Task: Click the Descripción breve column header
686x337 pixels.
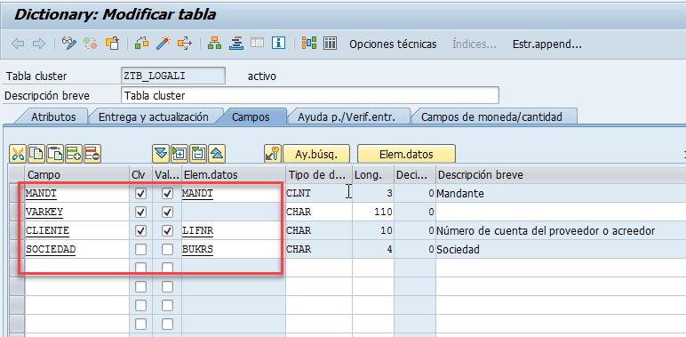Action: point(560,174)
